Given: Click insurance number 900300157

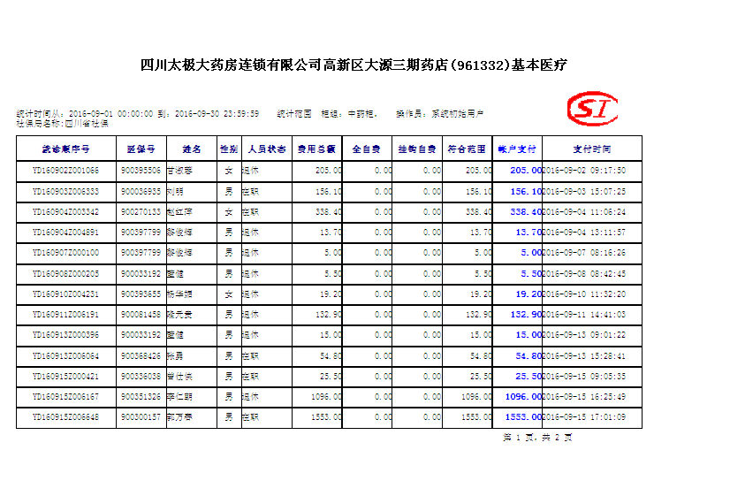Looking at the screenshot, I should 141,416.
